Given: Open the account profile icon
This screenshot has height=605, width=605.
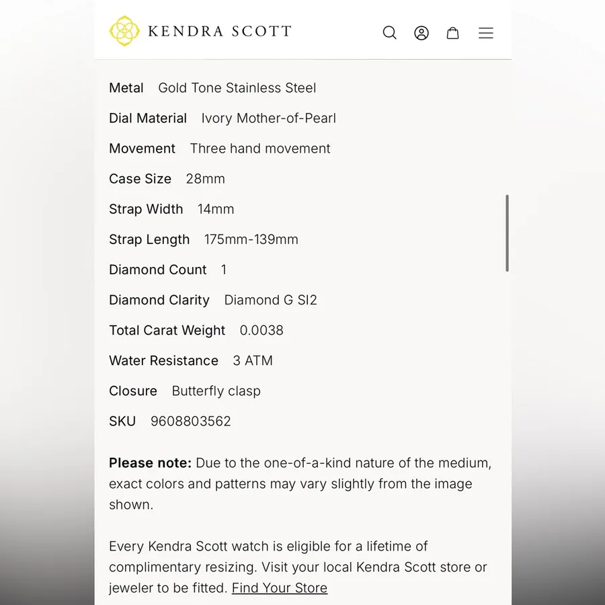Looking at the screenshot, I should pos(421,33).
